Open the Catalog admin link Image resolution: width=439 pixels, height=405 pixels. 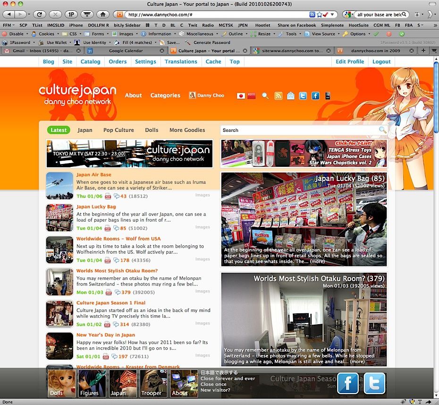click(90, 61)
